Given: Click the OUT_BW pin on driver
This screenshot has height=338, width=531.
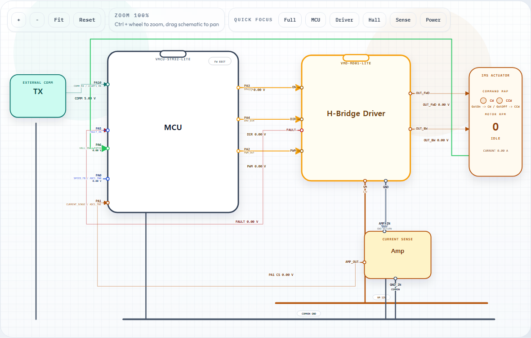Looking at the screenshot, I should [x=410, y=129].
